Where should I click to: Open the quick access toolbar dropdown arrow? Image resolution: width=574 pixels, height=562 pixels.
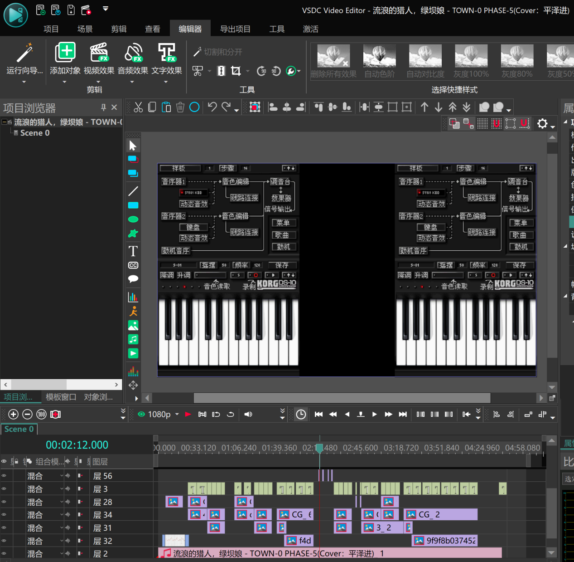[106, 9]
